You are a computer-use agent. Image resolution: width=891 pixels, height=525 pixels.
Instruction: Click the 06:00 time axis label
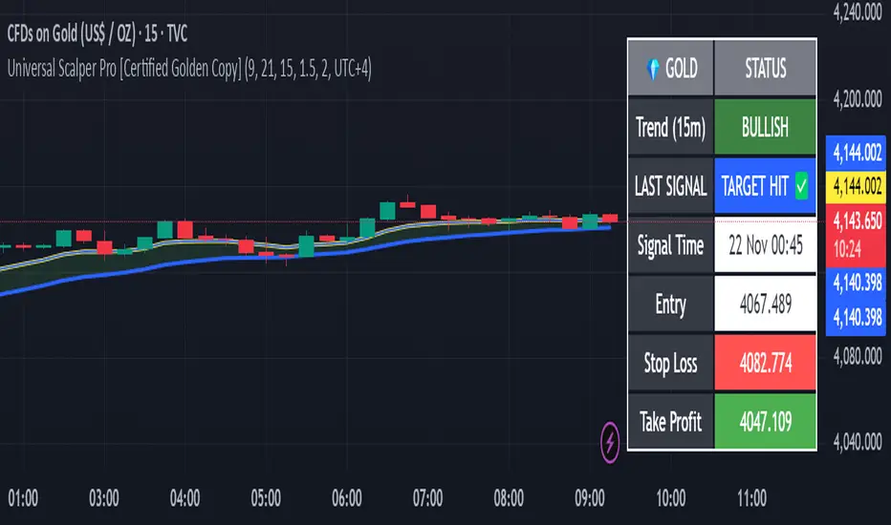[347, 498]
